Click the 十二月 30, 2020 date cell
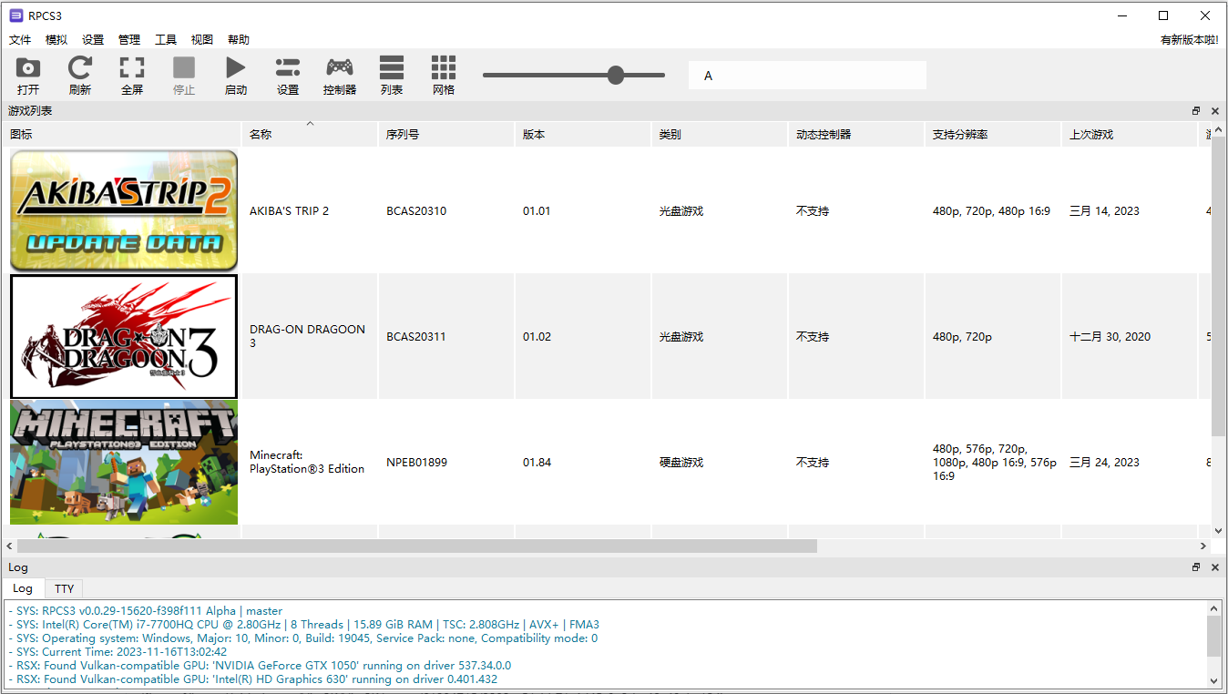Screen dimensions: 1228x694 1130,336
